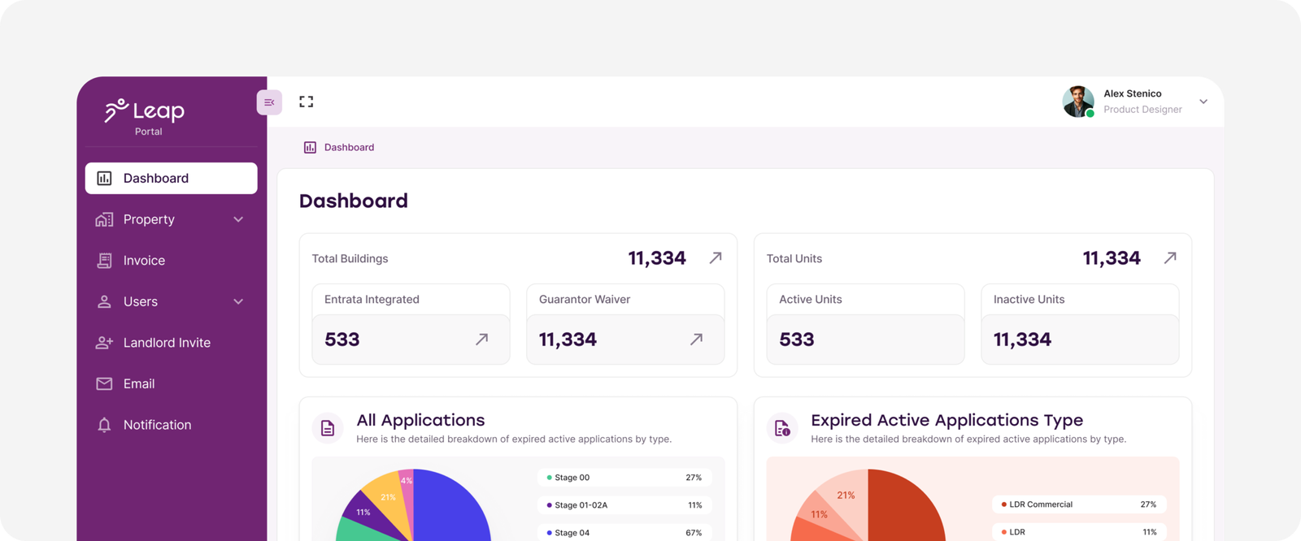This screenshot has height=541, width=1301.
Task: Open arrow icon next to Total Buildings
Action: 716,258
